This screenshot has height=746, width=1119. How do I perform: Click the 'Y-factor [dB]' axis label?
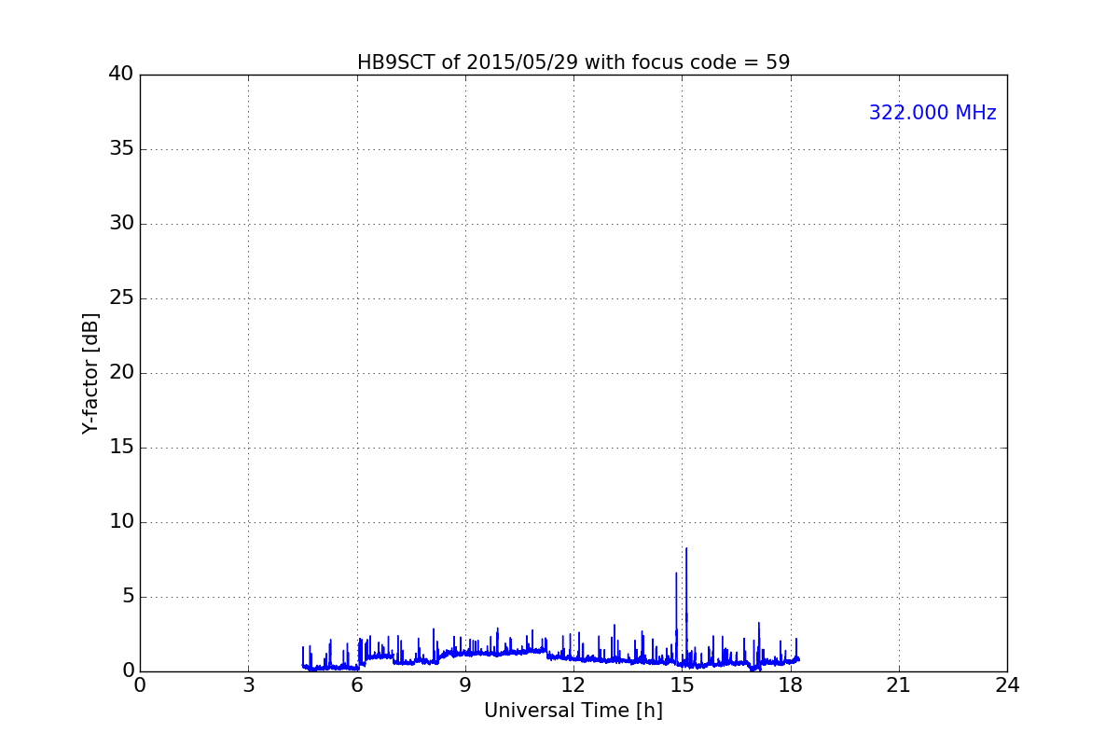(x=90, y=373)
